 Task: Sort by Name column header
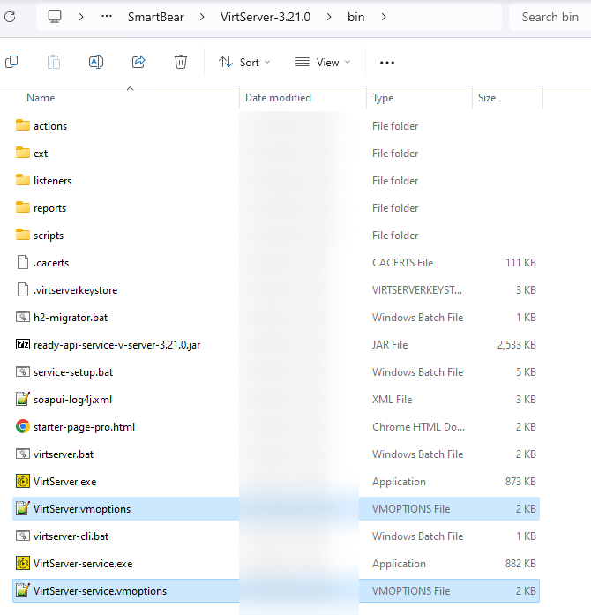pos(41,98)
